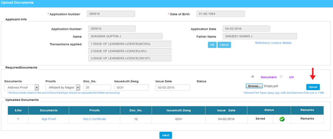The width and height of the screenshot is (333, 139).
Task: Click the Doc_No. input field
Action: (97, 87)
